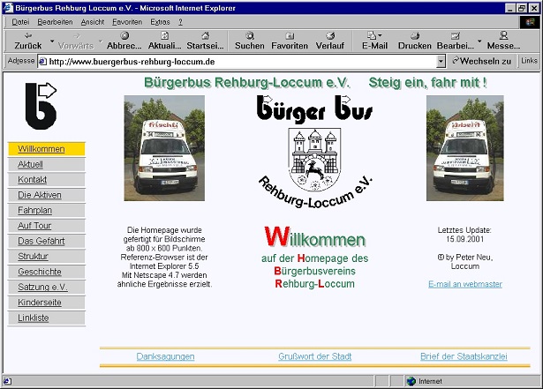Go to the Aktuell page
The width and height of the screenshot is (543, 389).
point(47,164)
